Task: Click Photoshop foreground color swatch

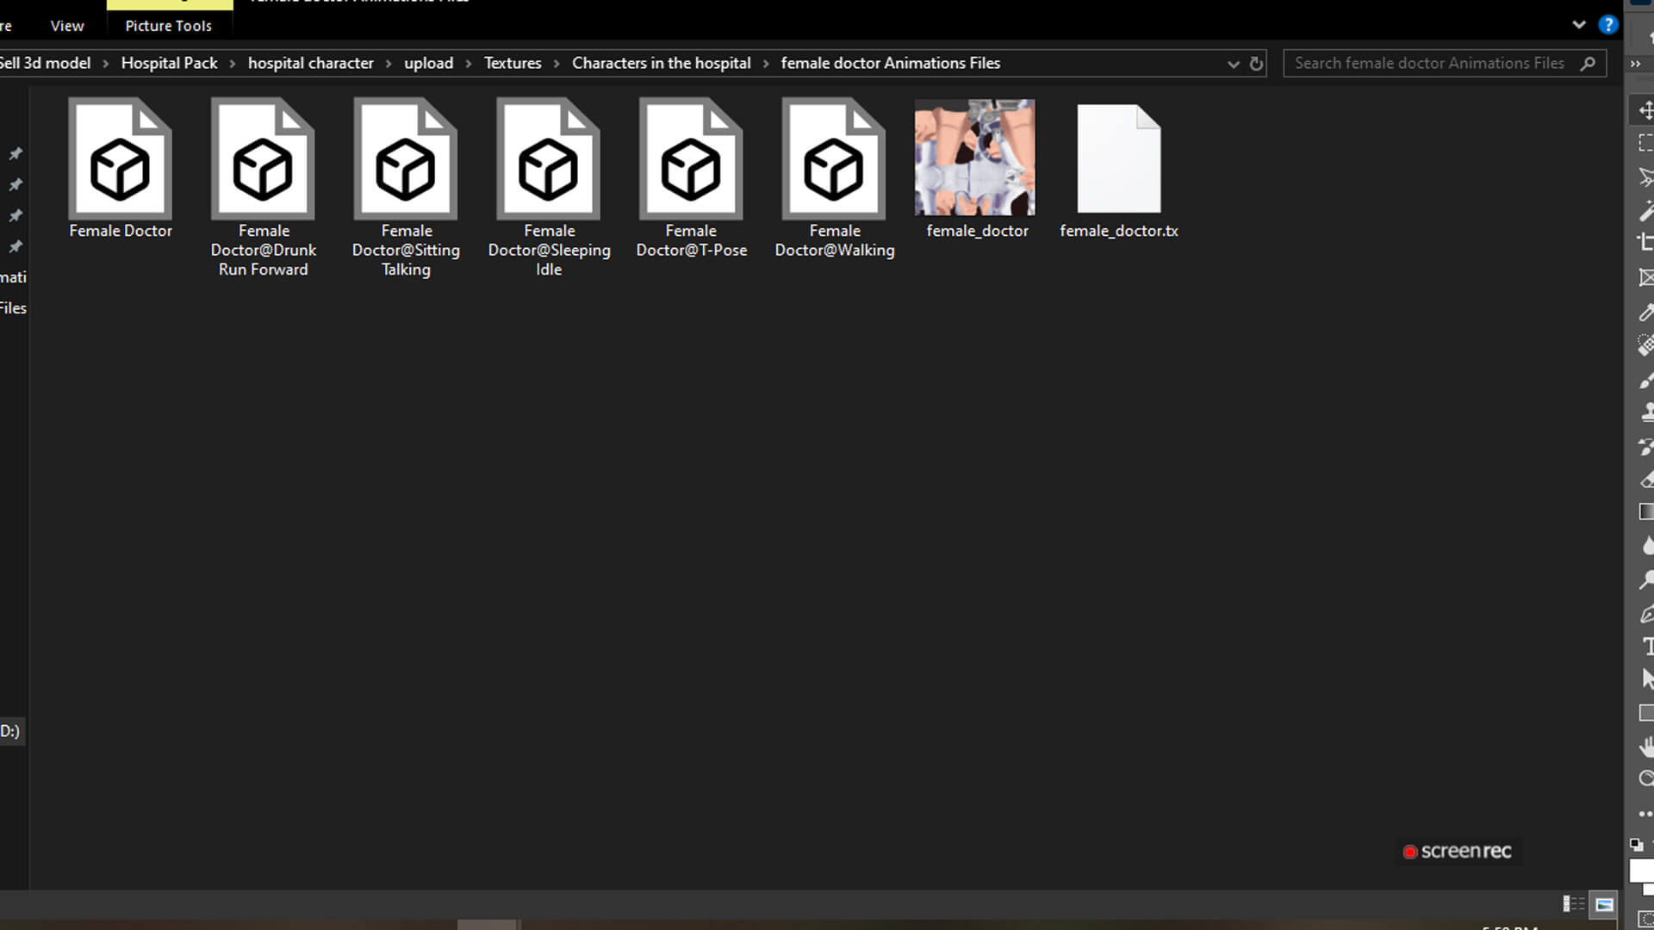Action: click(1641, 870)
